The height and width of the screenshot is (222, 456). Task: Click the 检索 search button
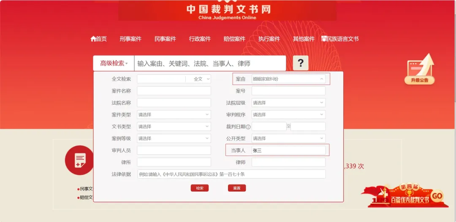[x=199, y=188]
